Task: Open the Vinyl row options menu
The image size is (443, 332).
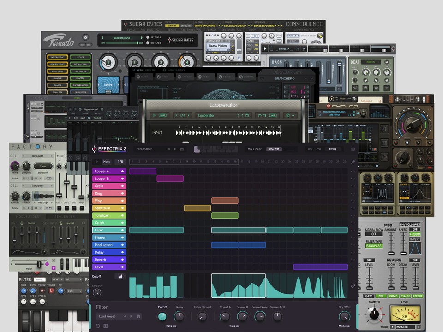Action: [353, 201]
